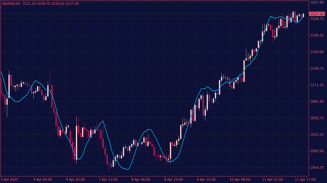327x183 pixels.
Task: Click the 4 Apr 04:00 time label
Action: pyautogui.click(x=43, y=179)
